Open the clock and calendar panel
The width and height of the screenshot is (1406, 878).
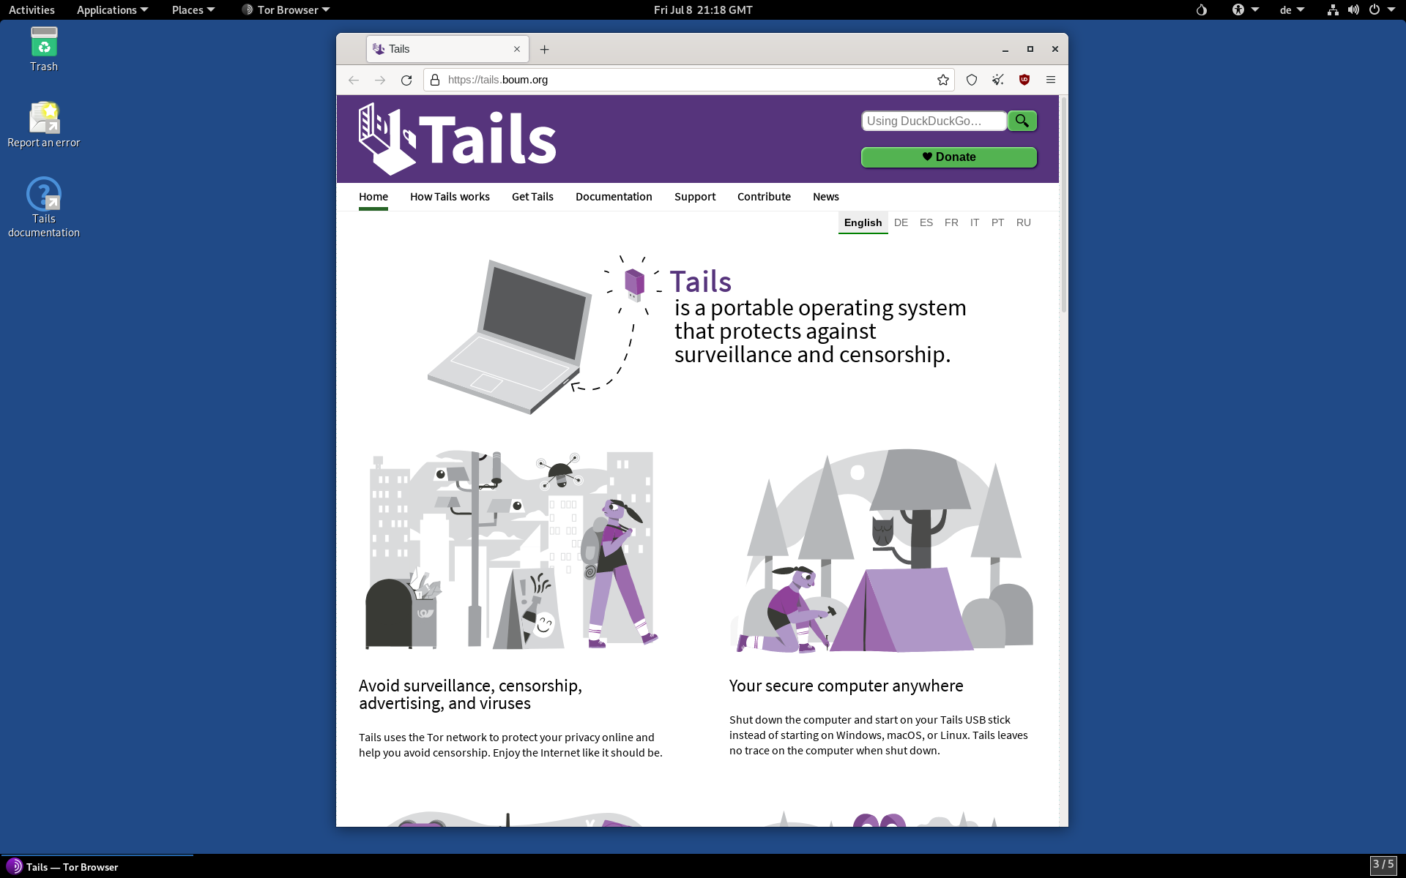(703, 10)
